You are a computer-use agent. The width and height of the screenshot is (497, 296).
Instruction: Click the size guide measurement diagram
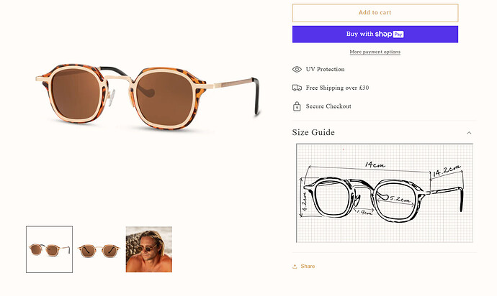(x=385, y=193)
